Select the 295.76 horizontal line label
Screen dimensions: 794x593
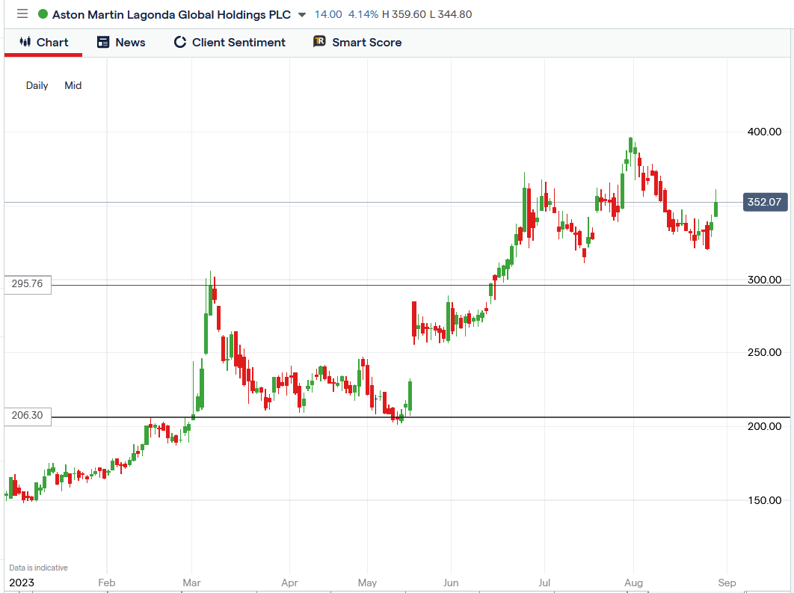coord(28,283)
